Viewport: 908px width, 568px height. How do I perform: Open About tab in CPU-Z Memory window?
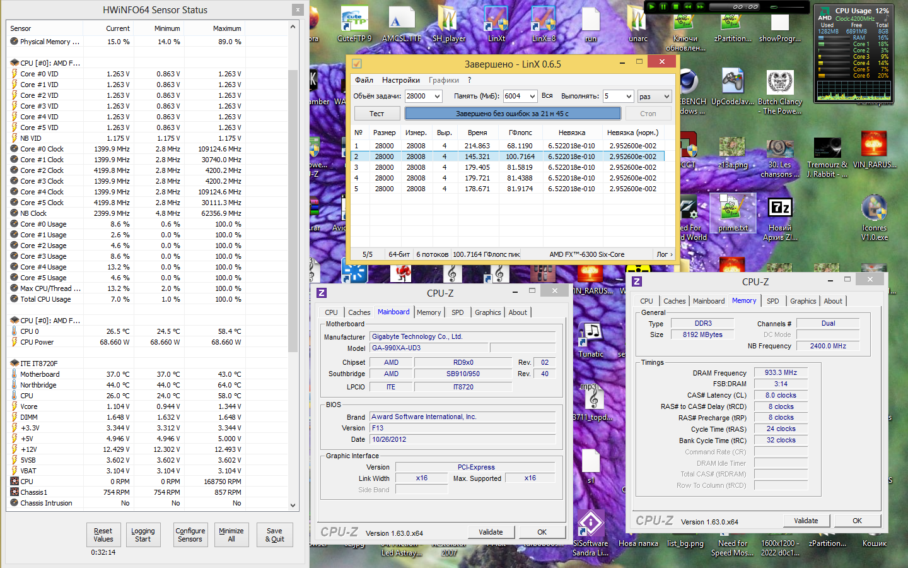tap(833, 301)
